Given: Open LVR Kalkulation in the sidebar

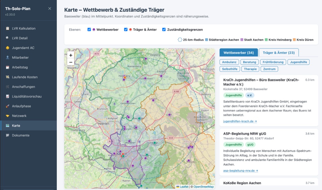Looking at the screenshot, I should 28,28.
